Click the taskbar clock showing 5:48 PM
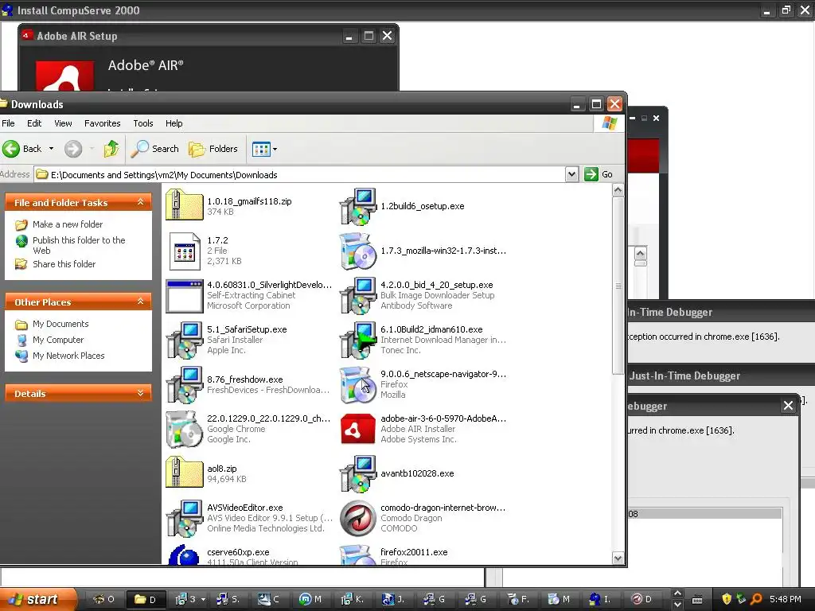Image resolution: width=815 pixels, height=611 pixels. point(786,599)
